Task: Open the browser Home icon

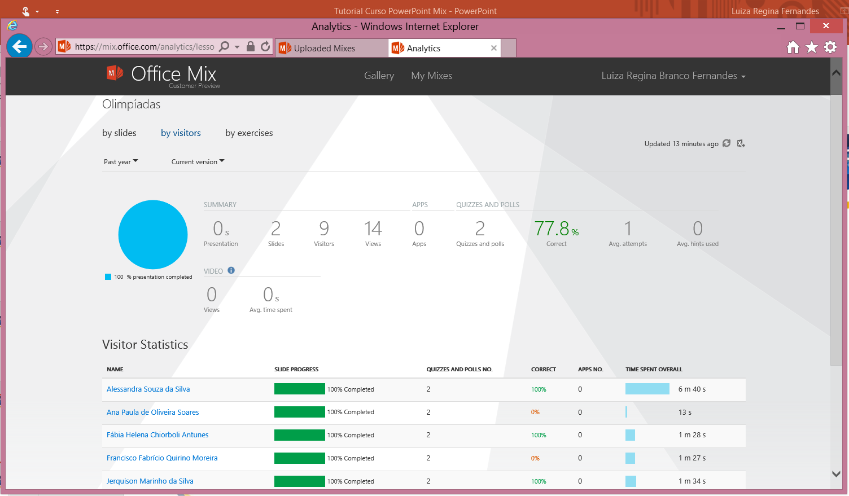Action: (x=793, y=47)
